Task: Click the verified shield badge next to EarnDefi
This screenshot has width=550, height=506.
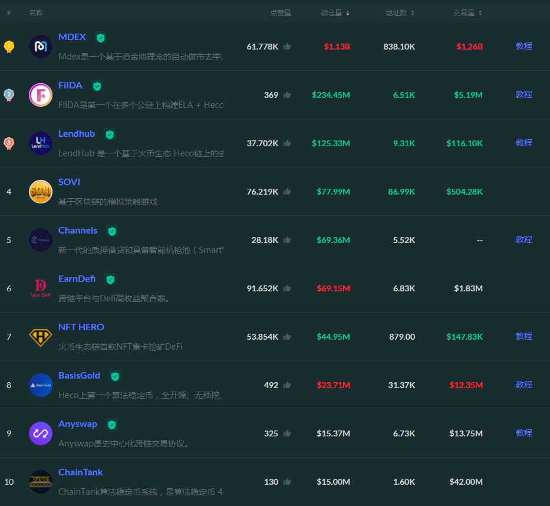Action: (110, 280)
